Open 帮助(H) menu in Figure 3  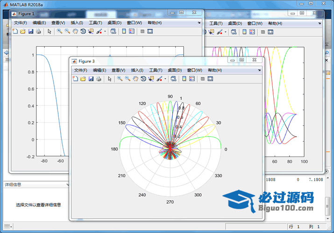pos(214,70)
